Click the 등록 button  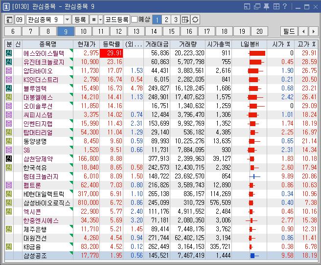click(80, 20)
